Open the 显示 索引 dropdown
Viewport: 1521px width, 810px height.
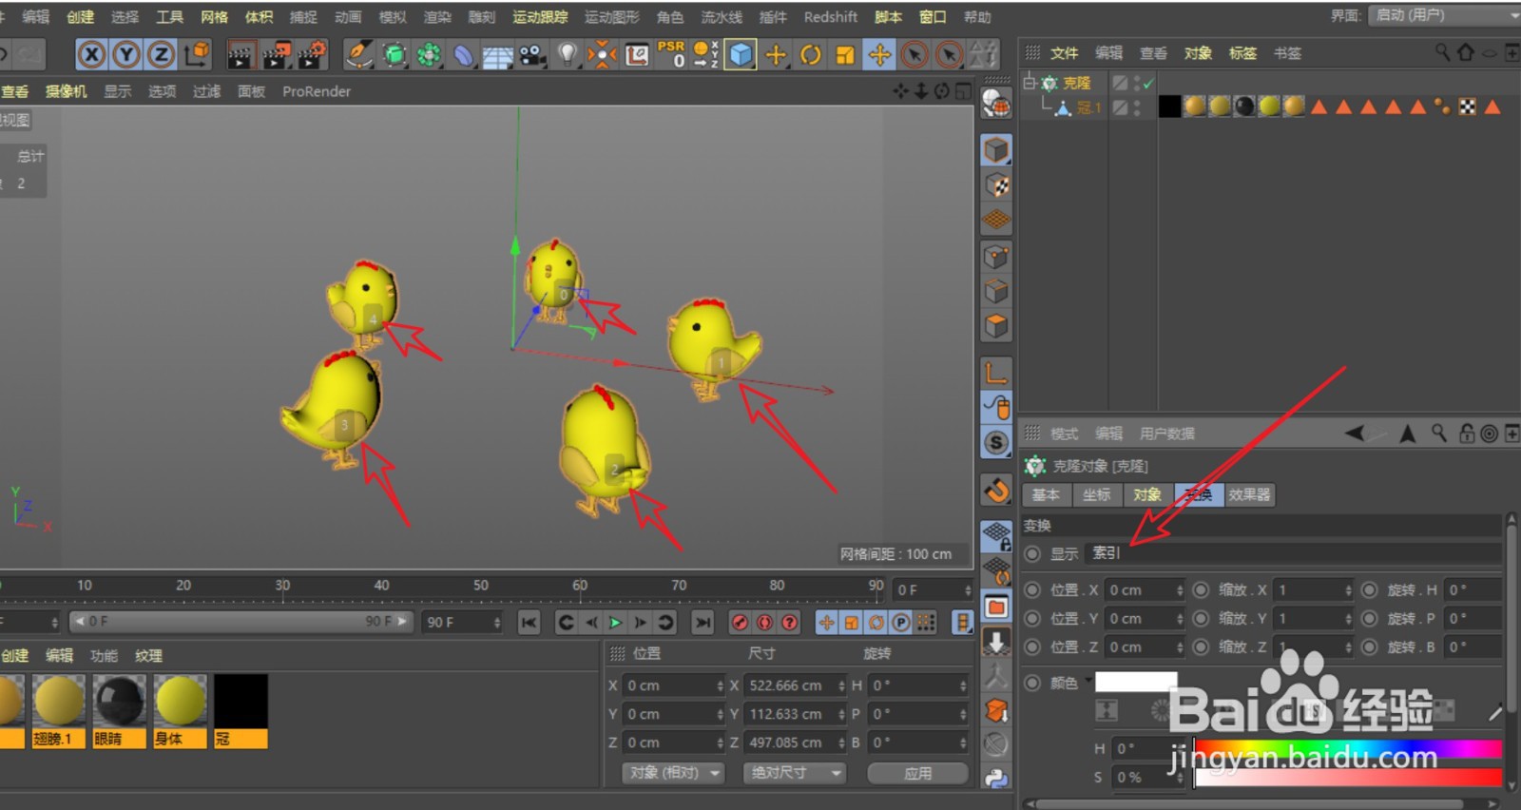1293,553
